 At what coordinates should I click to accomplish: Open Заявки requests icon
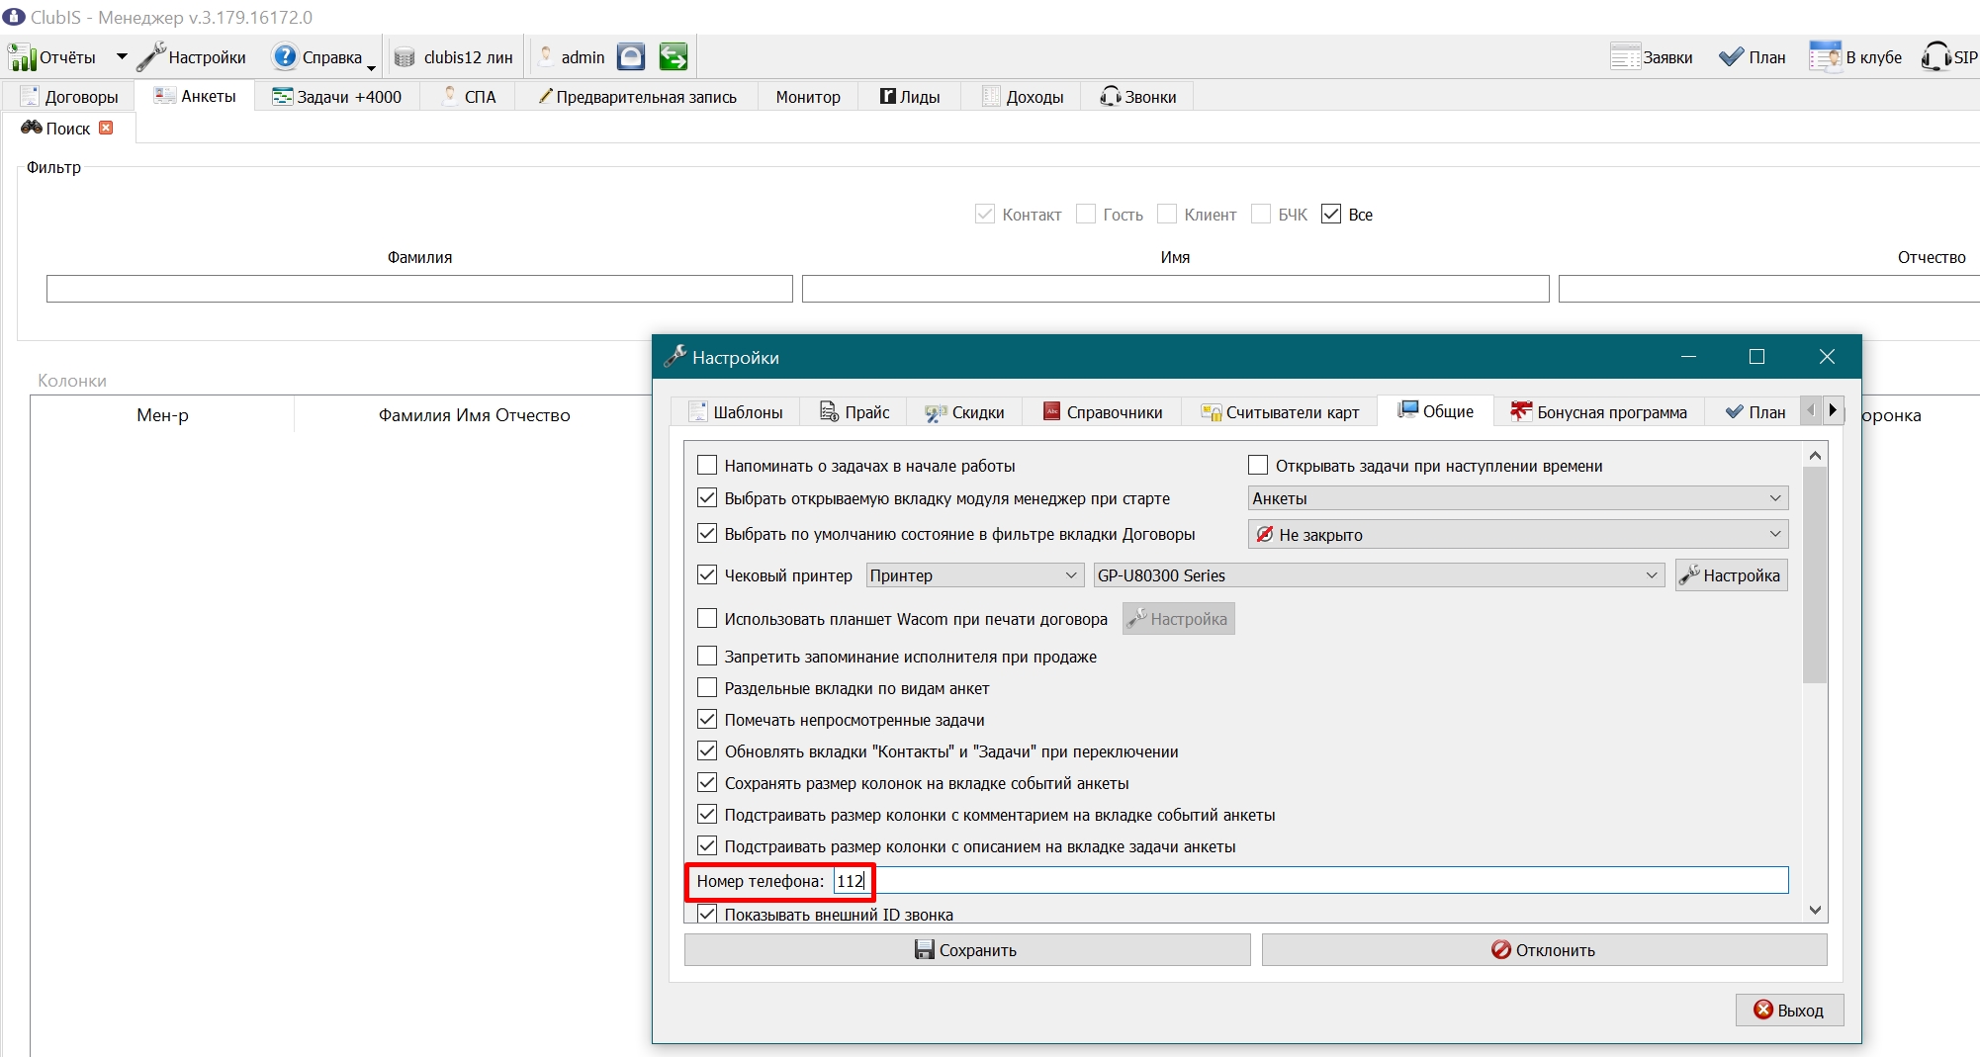tap(1625, 56)
